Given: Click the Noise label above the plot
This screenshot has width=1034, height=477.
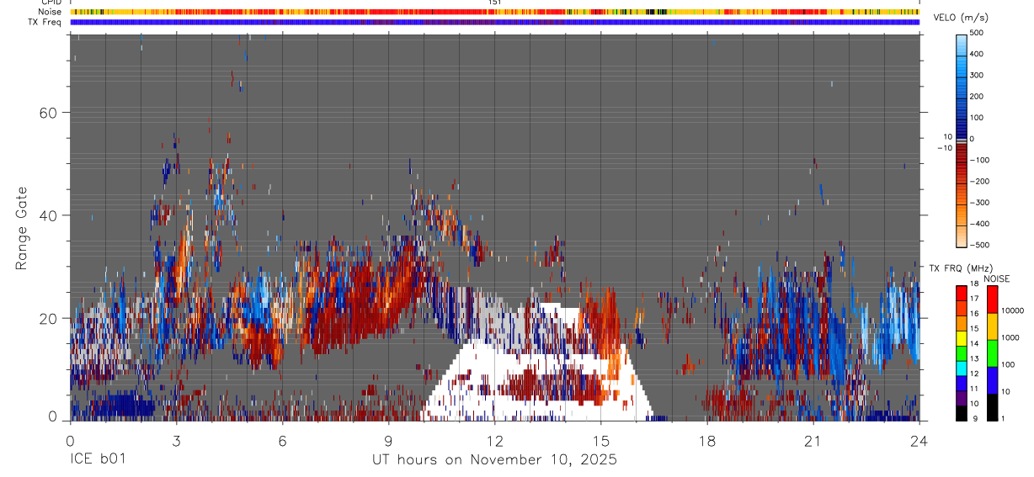Looking at the screenshot, I should (51, 12).
